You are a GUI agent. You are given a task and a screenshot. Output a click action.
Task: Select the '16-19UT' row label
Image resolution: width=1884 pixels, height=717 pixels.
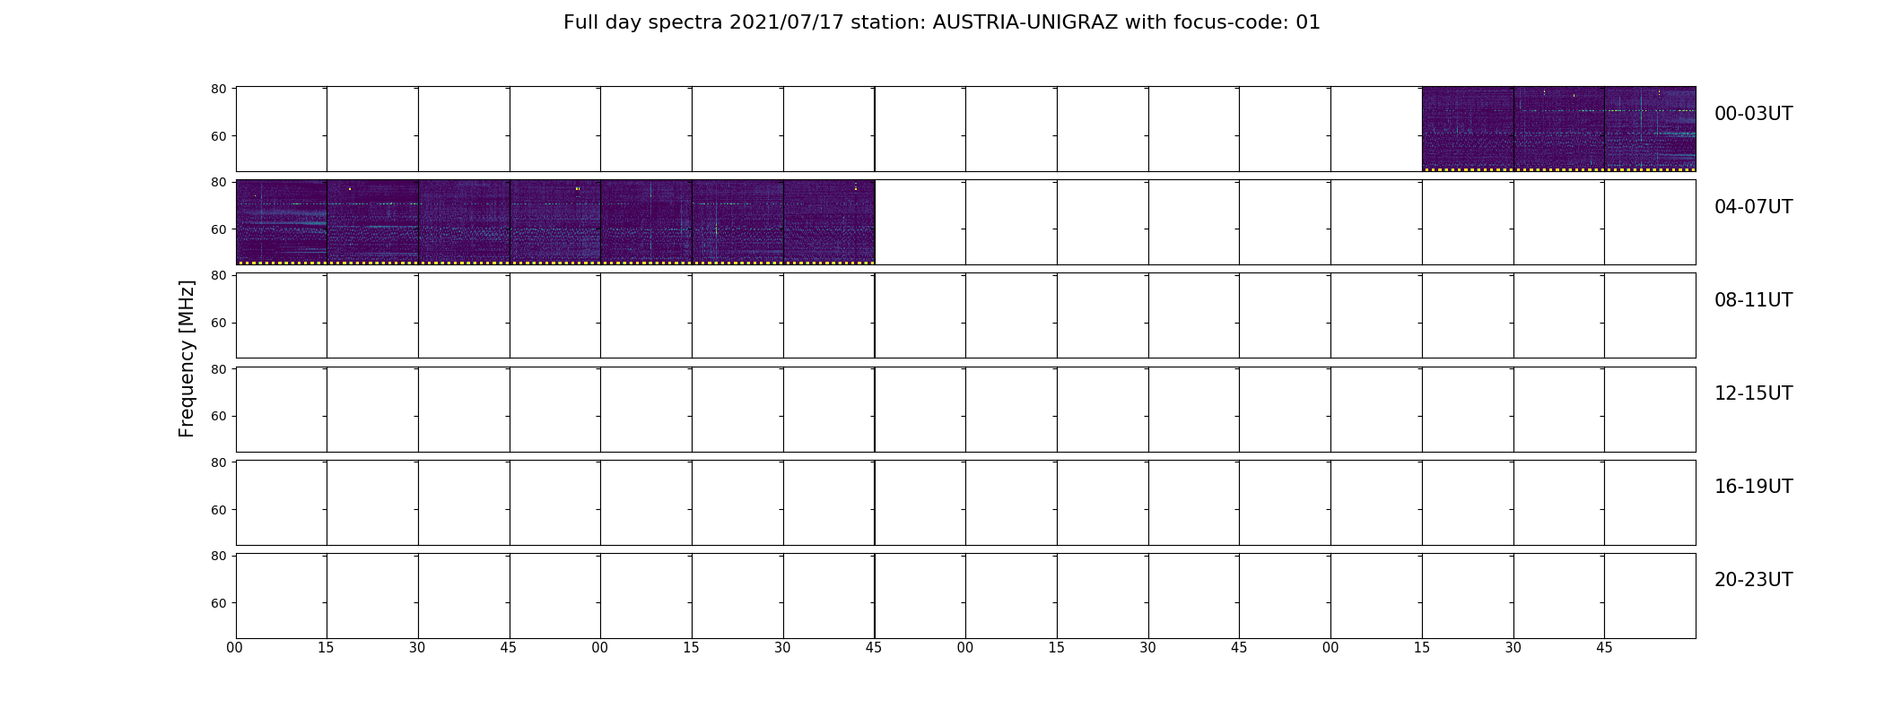click(x=1753, y=487)
